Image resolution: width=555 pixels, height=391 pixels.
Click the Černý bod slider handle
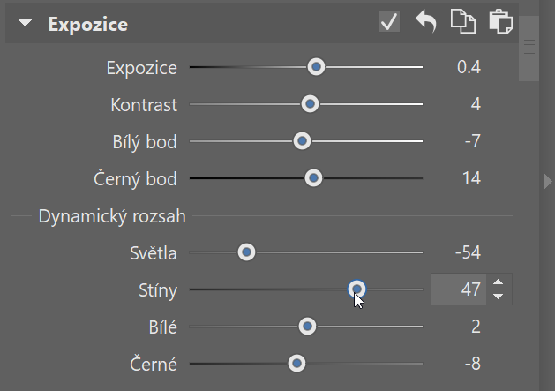tap(313, 177)
